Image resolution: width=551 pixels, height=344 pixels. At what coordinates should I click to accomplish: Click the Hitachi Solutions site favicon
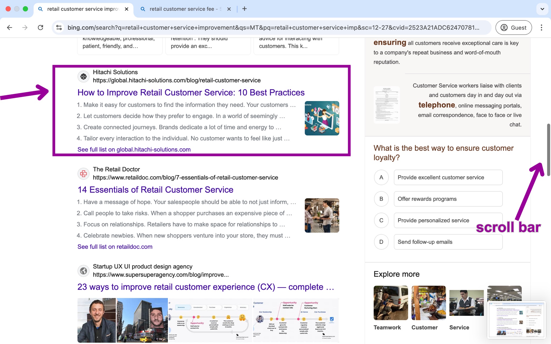84,77
